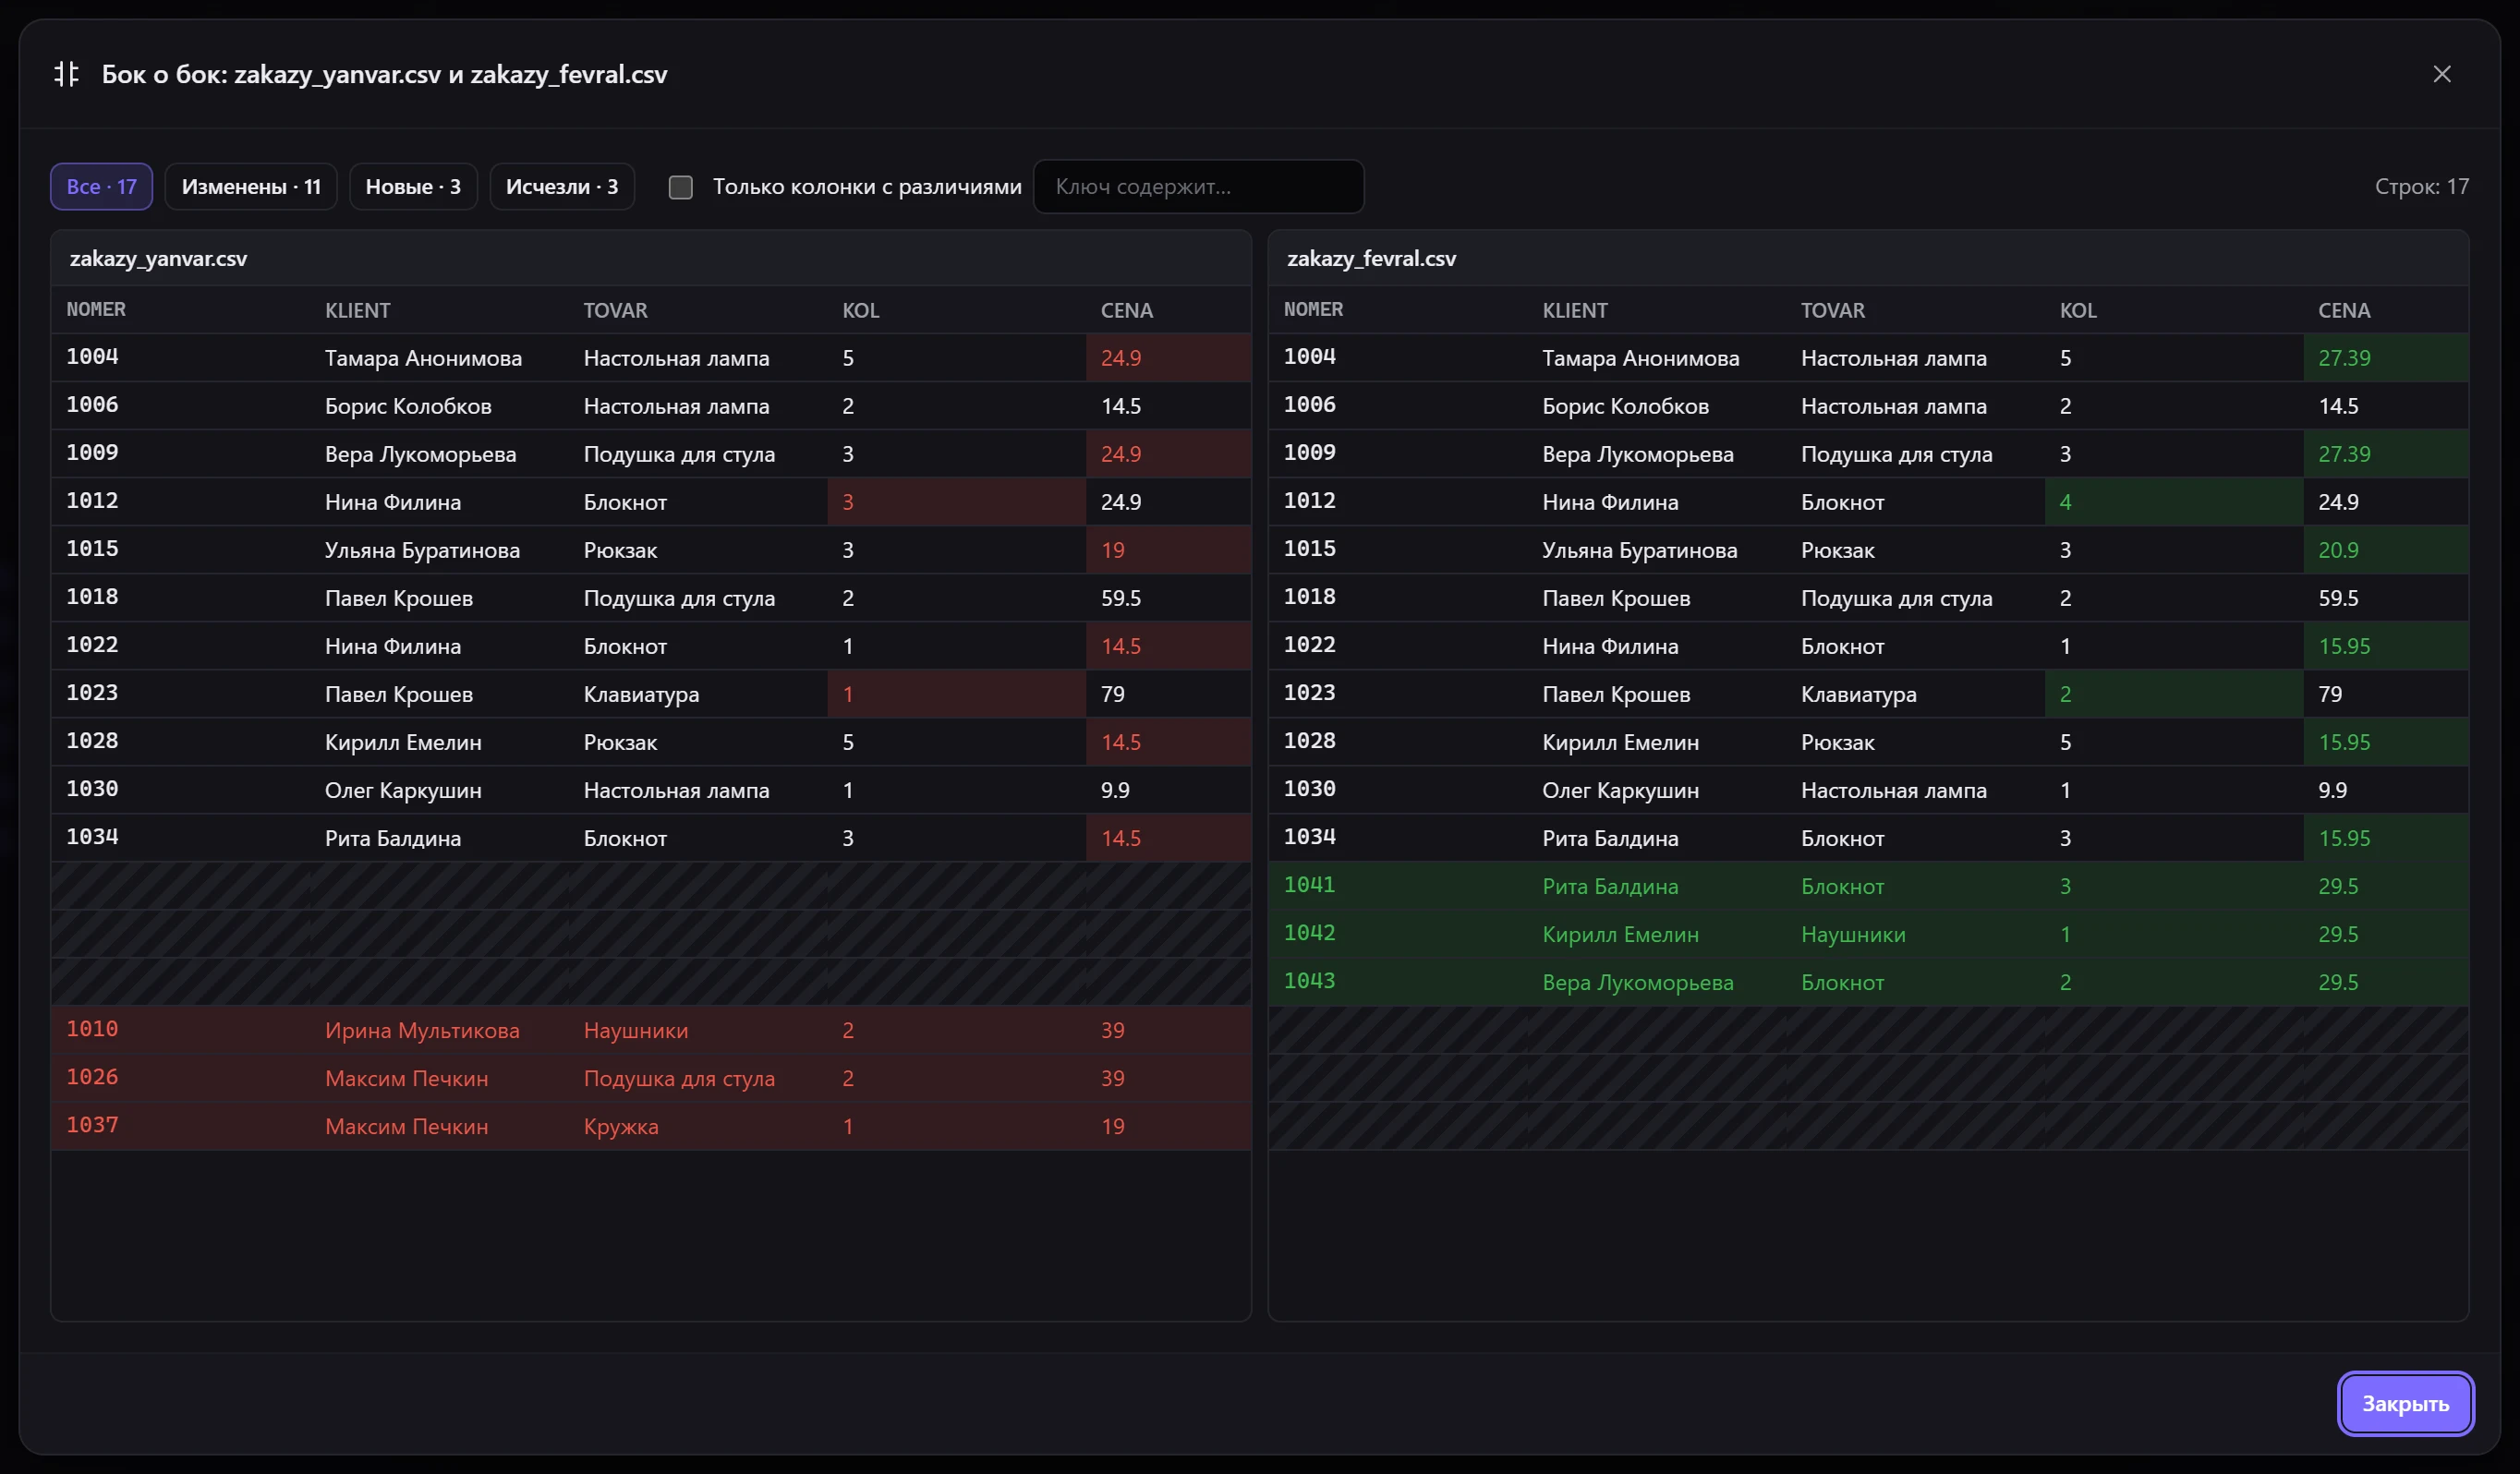The width and height of the screenshot is (2520, 1474).
Task: Select the 'Все · 17' filter tab
Action: click(101, 186)
